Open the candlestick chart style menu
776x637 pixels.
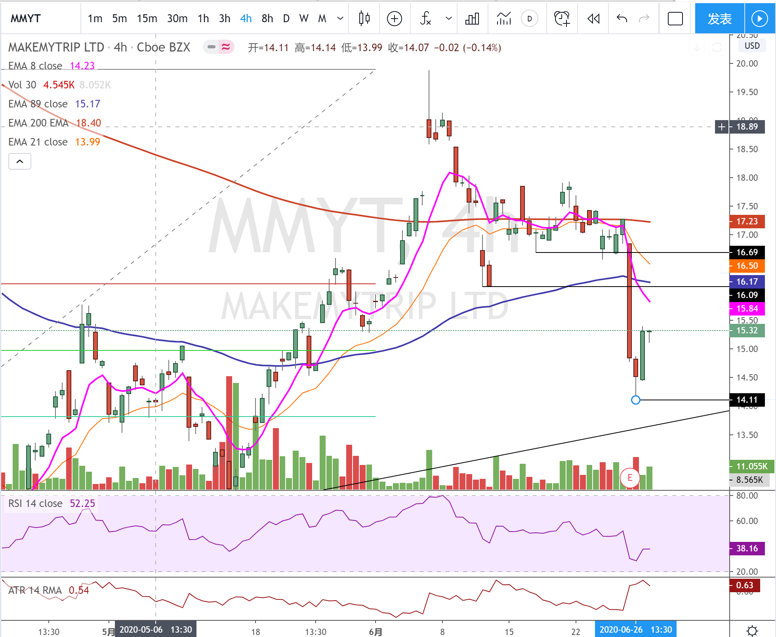pos(364,18)
